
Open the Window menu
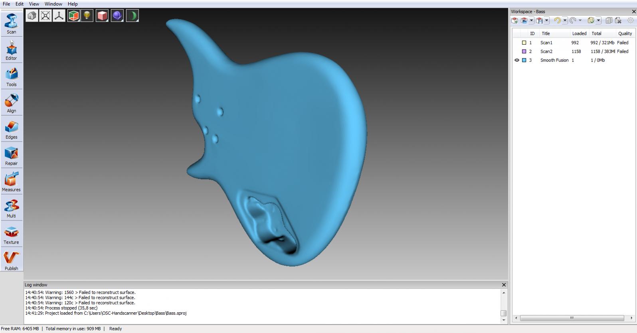click(53, 4)
